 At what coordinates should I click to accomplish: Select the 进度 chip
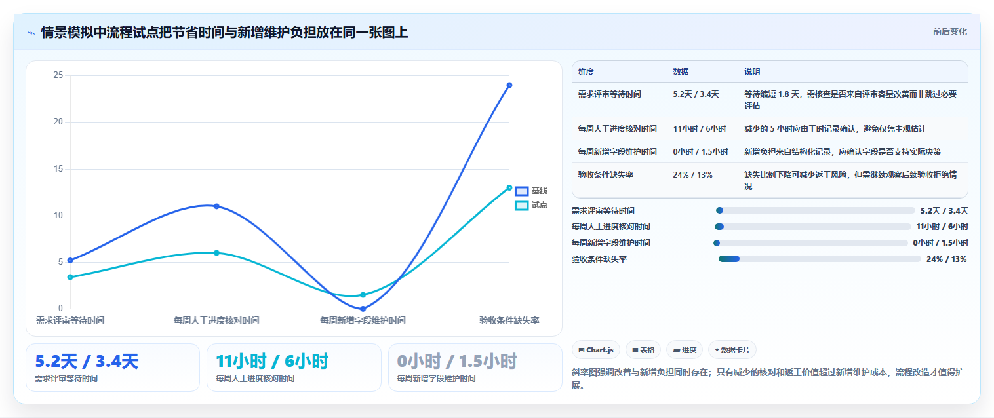pyautogui.click(x=685, y=350)
